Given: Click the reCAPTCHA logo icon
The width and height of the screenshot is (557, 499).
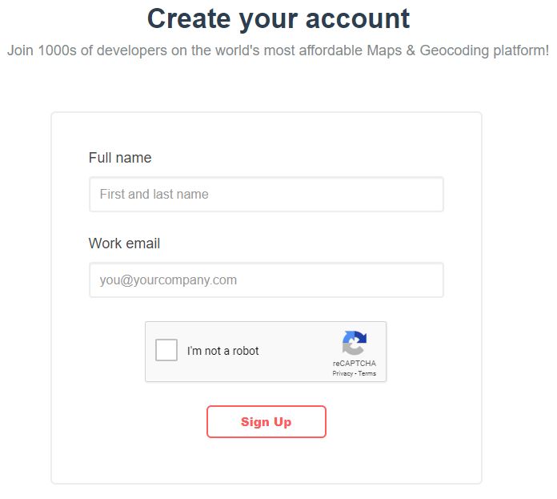Looking at the screenshot, I should (354, 343).
